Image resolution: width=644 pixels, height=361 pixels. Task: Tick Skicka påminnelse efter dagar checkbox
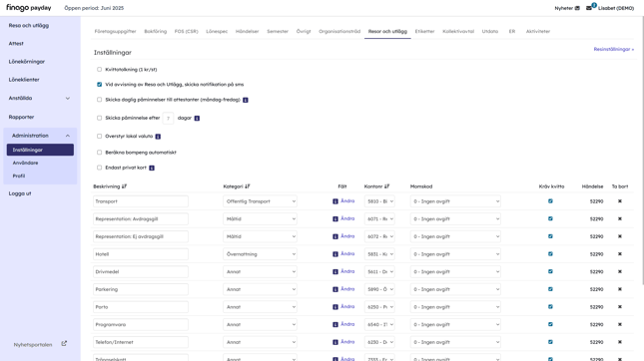coord(99,118)
